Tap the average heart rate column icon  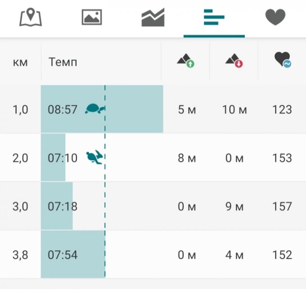click(x=282, y=61)
